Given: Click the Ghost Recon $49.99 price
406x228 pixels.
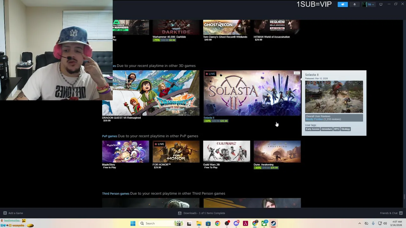Looking at the screenshot, I should click(208, 40).
